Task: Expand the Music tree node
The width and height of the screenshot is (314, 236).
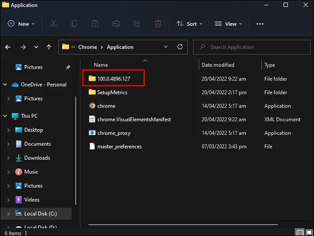Action: pos(8,172)
